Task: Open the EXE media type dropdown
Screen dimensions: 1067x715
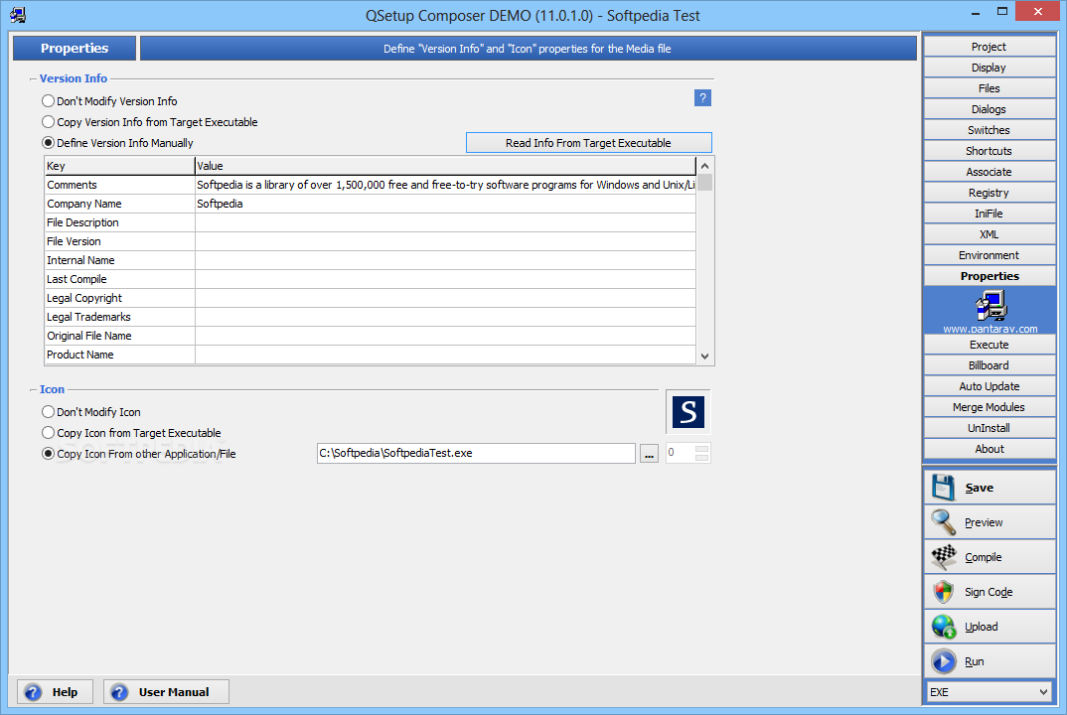Action: pos(989,692)
